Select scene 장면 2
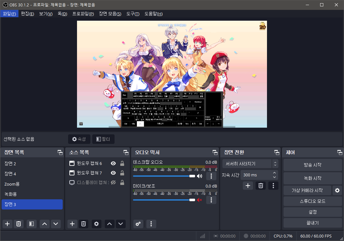 [x=32, y=164]
